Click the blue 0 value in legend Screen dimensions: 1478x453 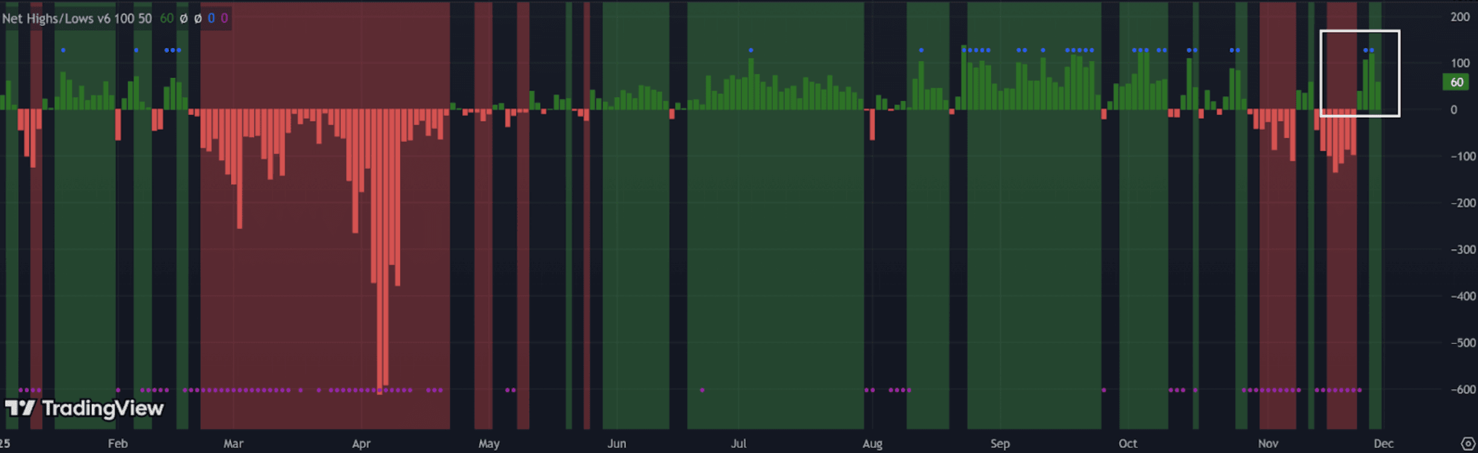tap(211, 18)
